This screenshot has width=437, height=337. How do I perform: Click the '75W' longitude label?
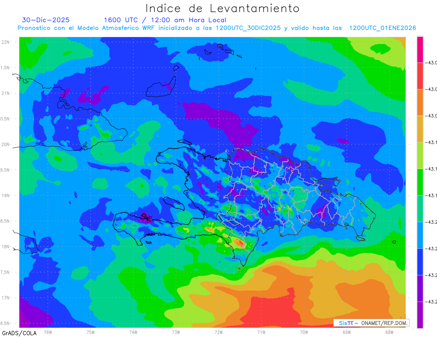[x=91, y=332]
